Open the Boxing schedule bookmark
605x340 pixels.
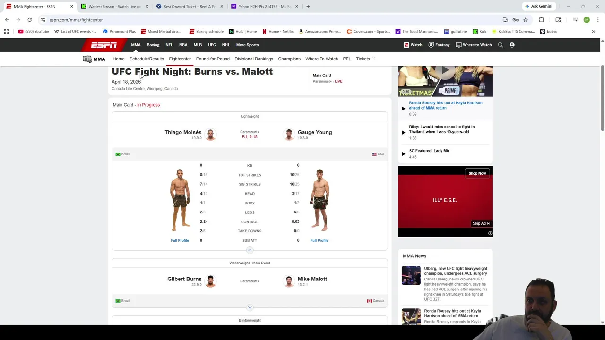coord(206,32)
